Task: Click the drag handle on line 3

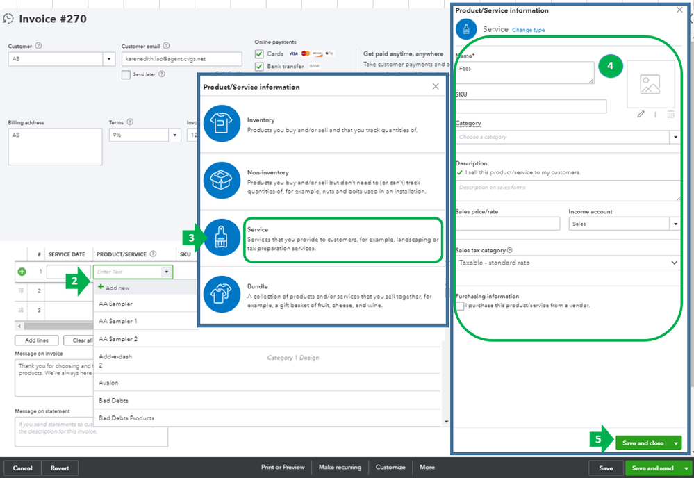Action: pos(21,311)
